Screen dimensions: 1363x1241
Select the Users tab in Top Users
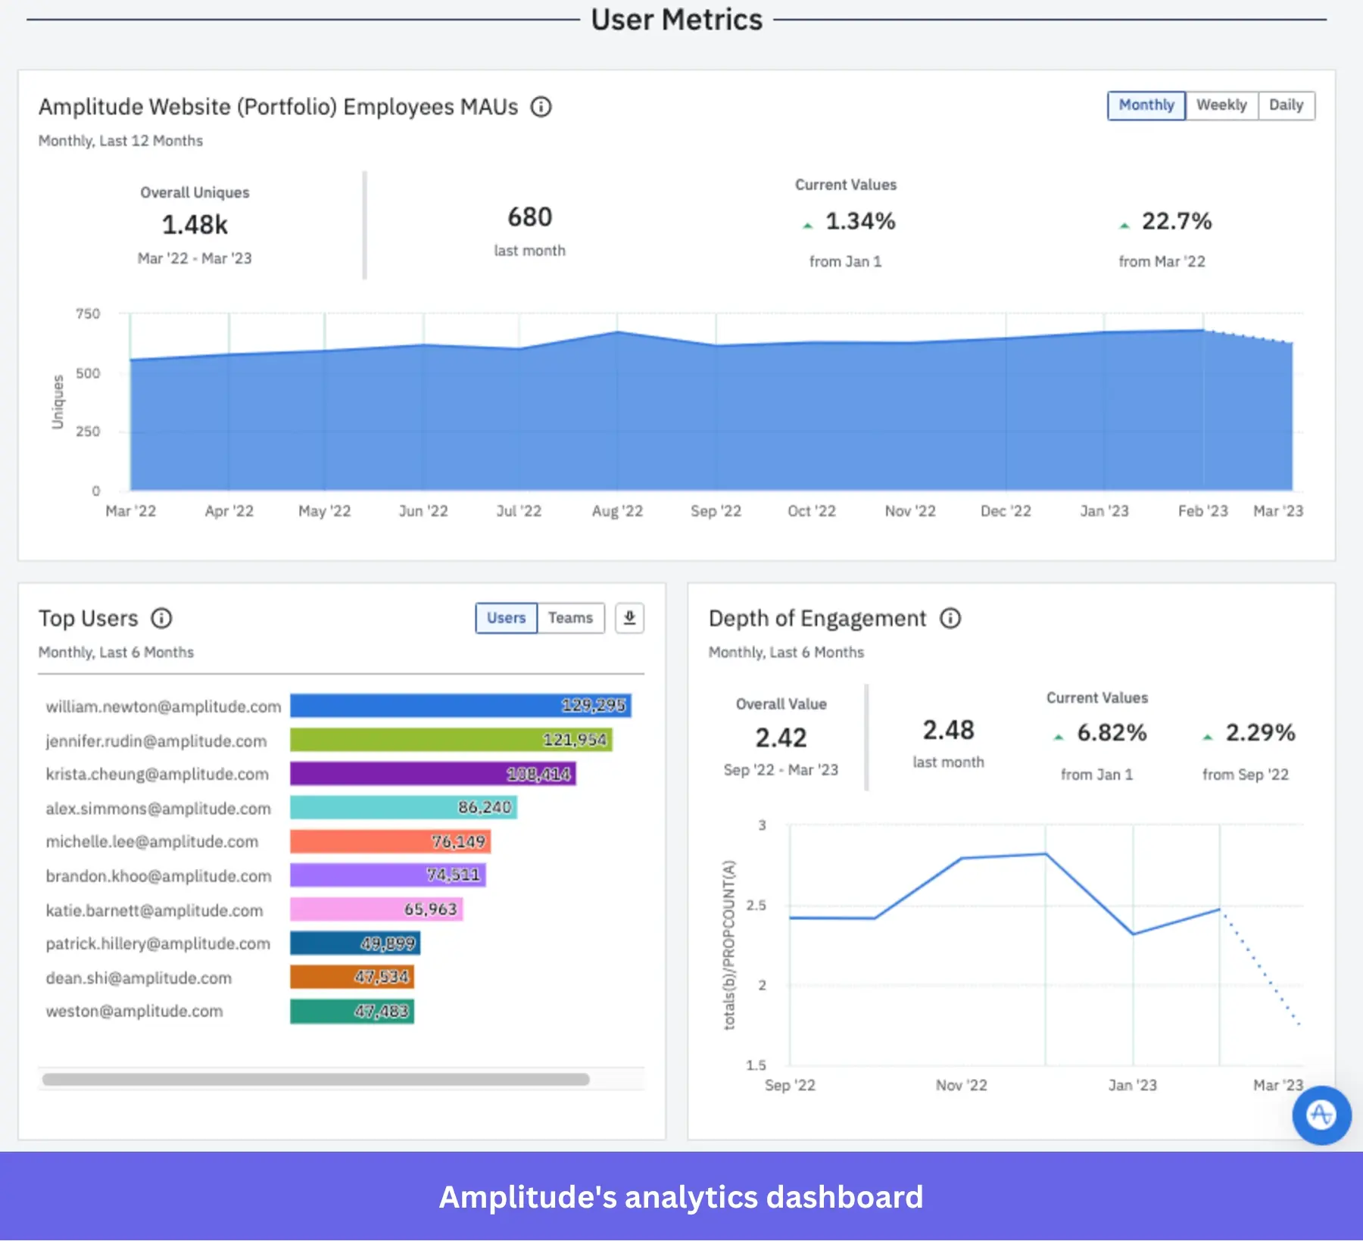tap(506, 618)
